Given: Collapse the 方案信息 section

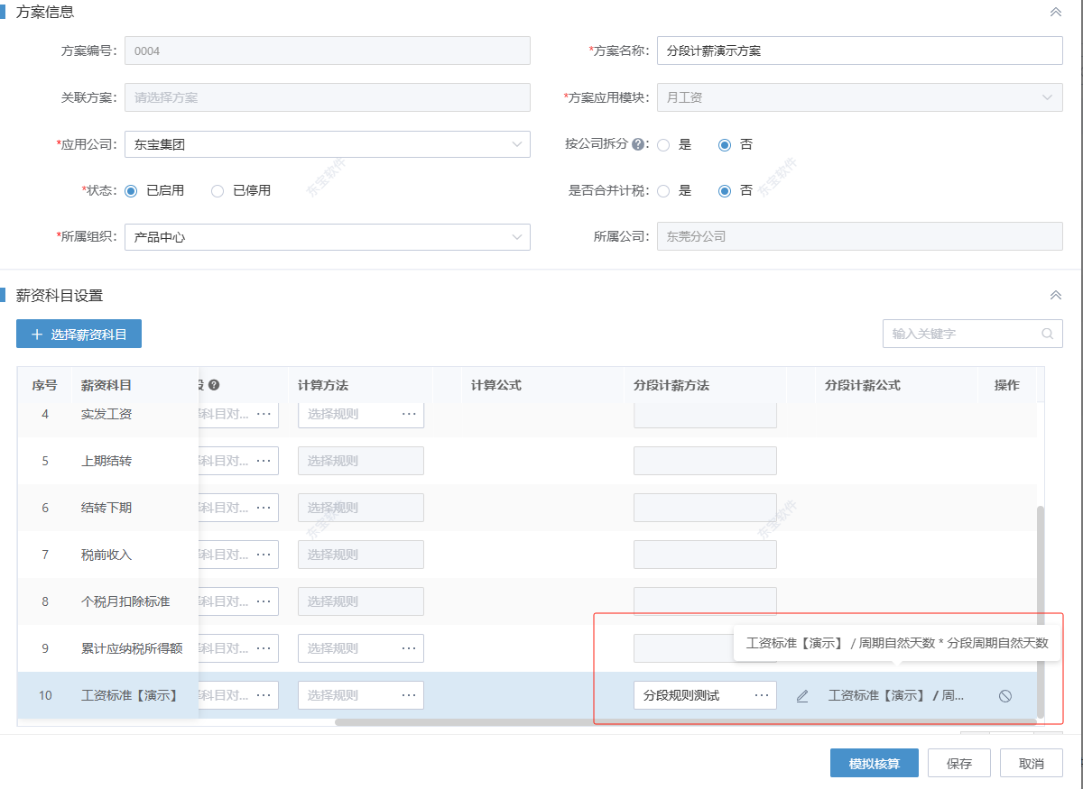Looking at the screenshot, I should (1055, 13).
